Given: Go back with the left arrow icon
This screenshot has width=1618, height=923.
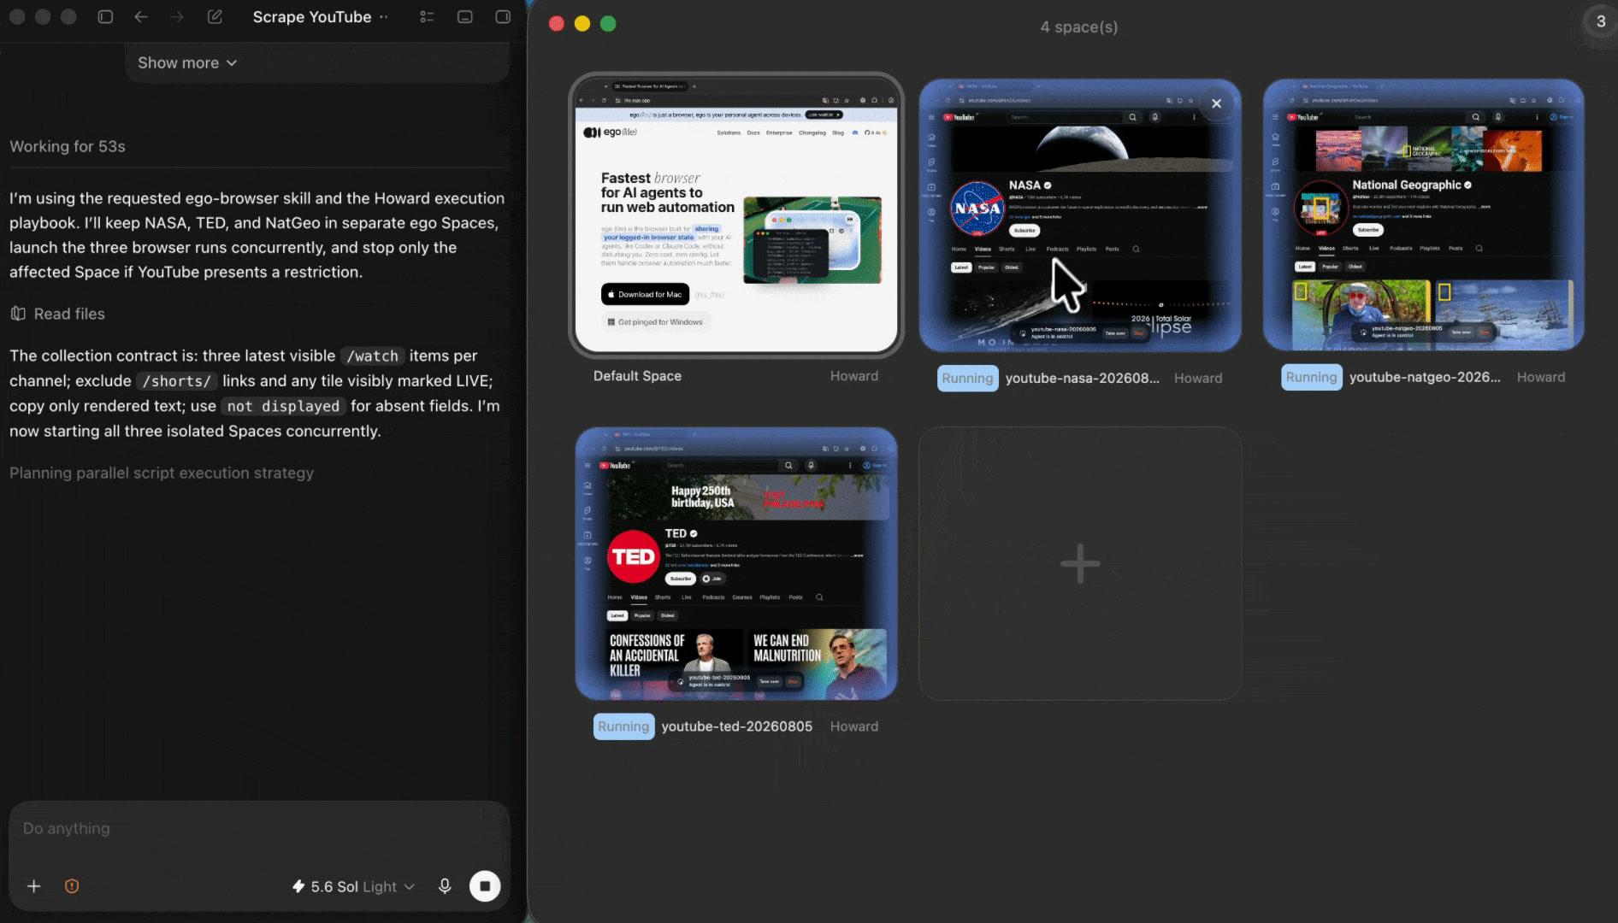Looking at the screenshot, I should coord(141,17).
